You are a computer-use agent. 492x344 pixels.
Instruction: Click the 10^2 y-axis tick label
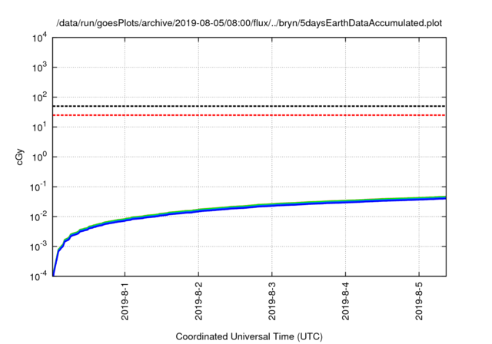coord(39,97)
